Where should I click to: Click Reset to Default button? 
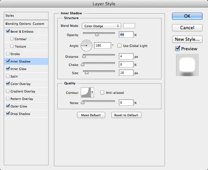tap(126, 115)
